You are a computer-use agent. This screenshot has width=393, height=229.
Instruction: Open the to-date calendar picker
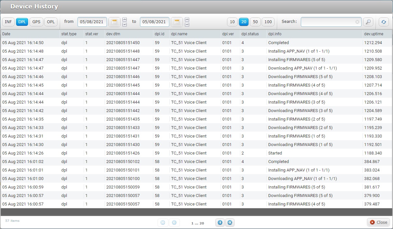click(176, 22)
